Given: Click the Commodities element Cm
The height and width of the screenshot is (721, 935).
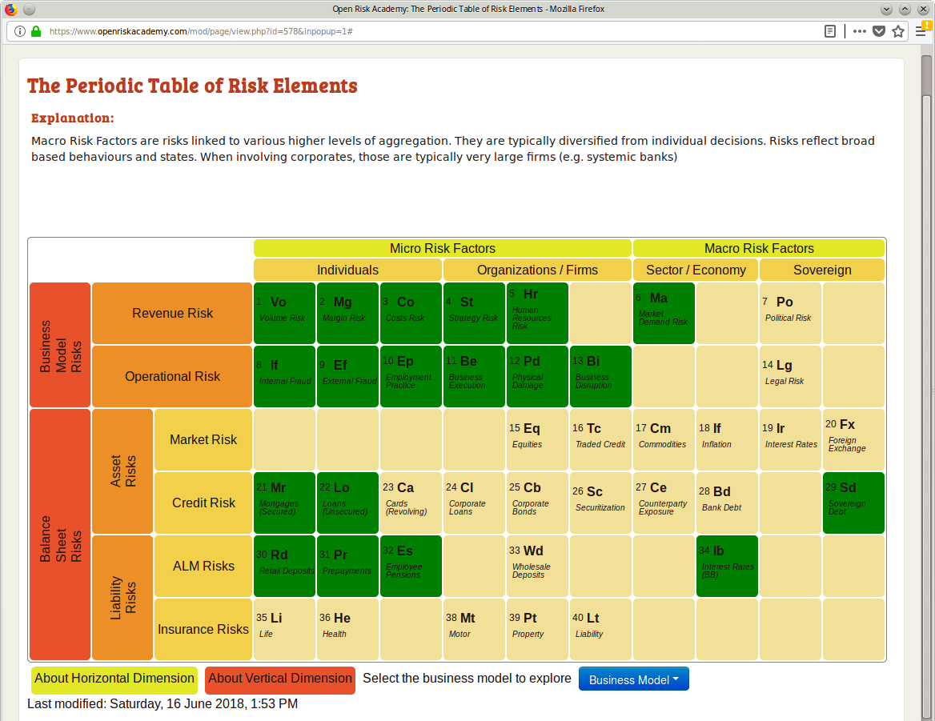Looking at the screenshot, I should pos(664,440).
